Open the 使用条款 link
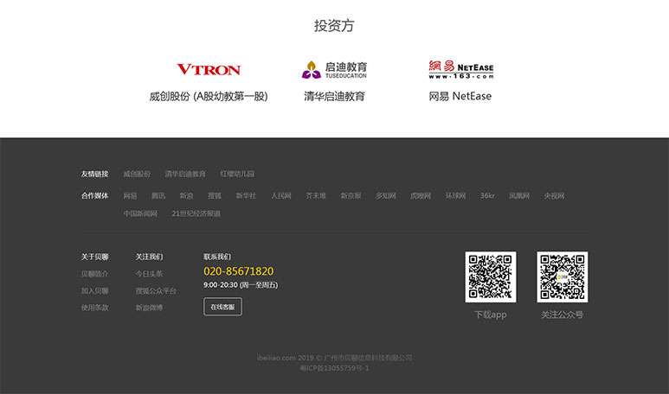The height and width of the screenshot is (394, 669). [x=95, y=308]
